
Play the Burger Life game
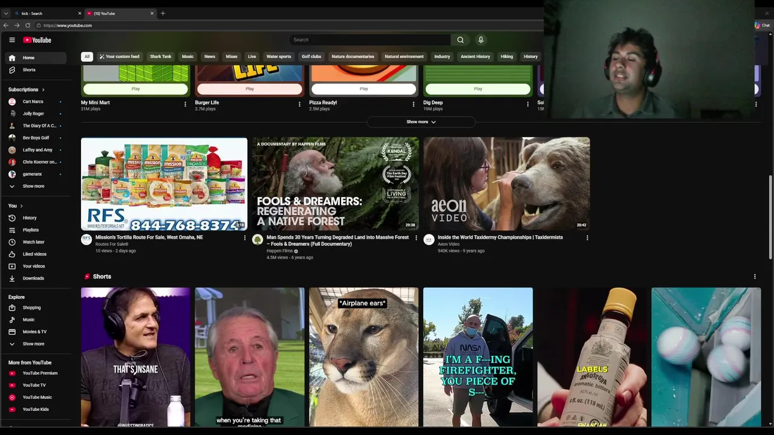click(x=249, y=89)
